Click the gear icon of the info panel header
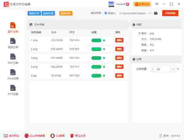Screen dimensions: 184x140 coord(134,25)
